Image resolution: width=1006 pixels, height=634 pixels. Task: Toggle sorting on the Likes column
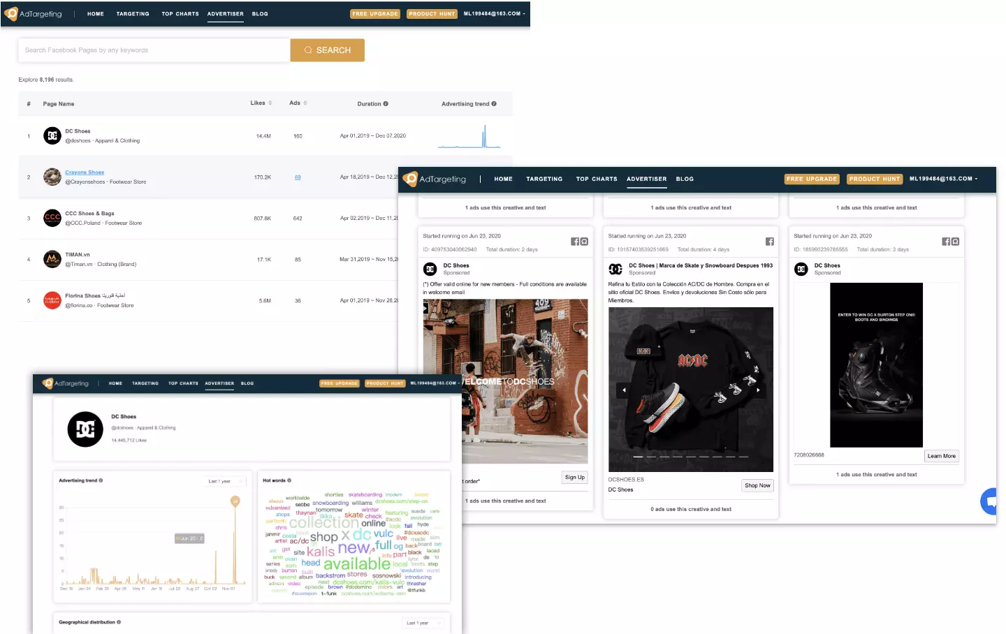[270, 103]
